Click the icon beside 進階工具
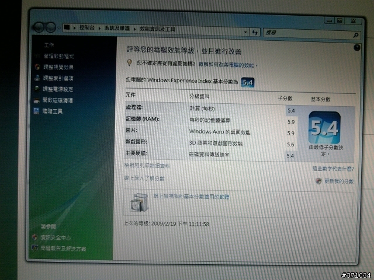 36,111
